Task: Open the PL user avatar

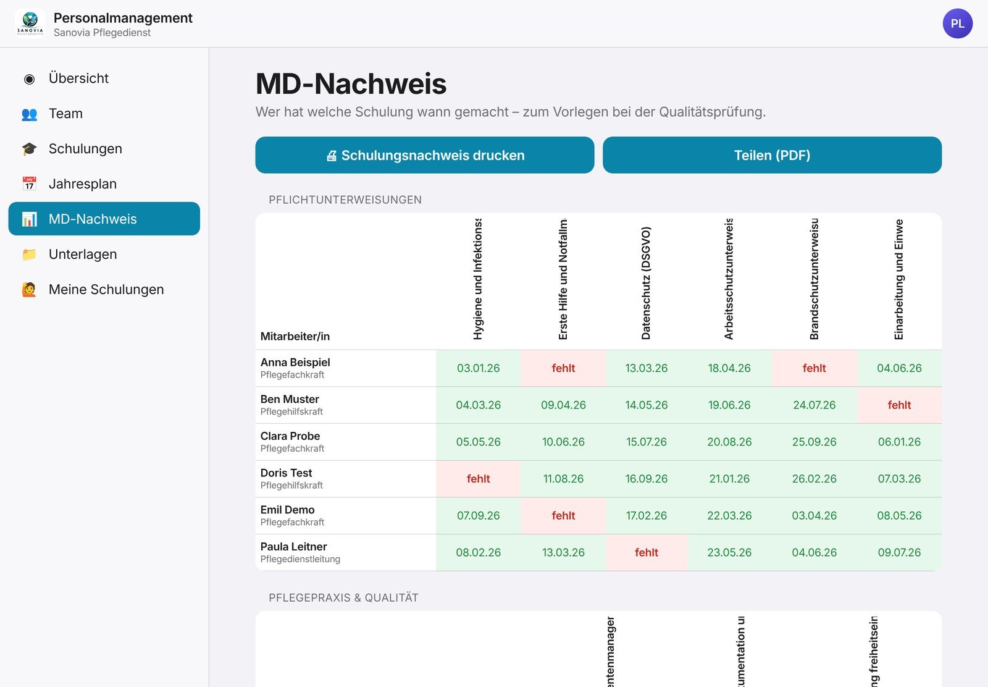Action: 957,23
